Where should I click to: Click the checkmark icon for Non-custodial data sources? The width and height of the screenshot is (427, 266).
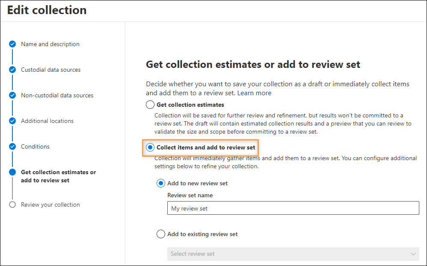tap(12, 95)
